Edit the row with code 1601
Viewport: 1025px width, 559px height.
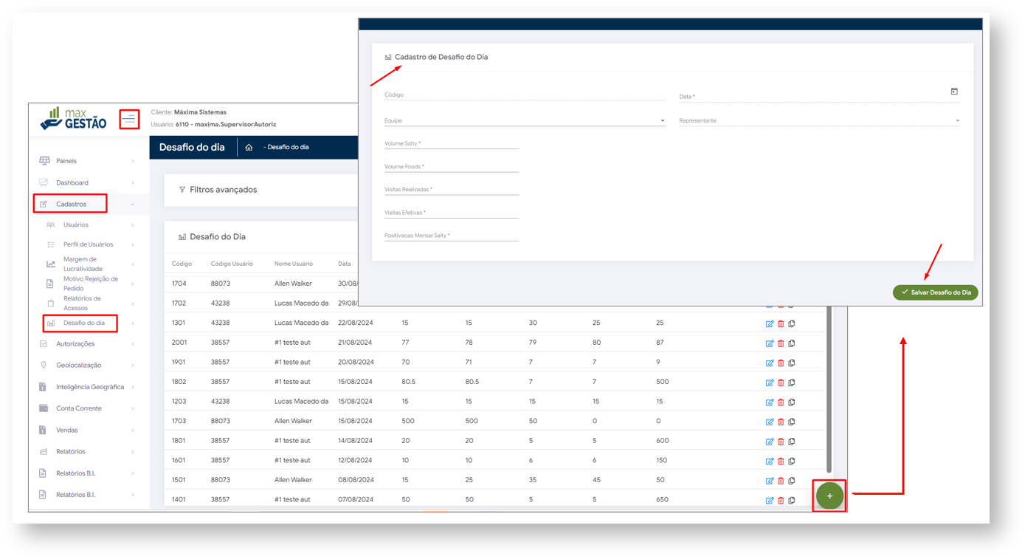[770, 462]
